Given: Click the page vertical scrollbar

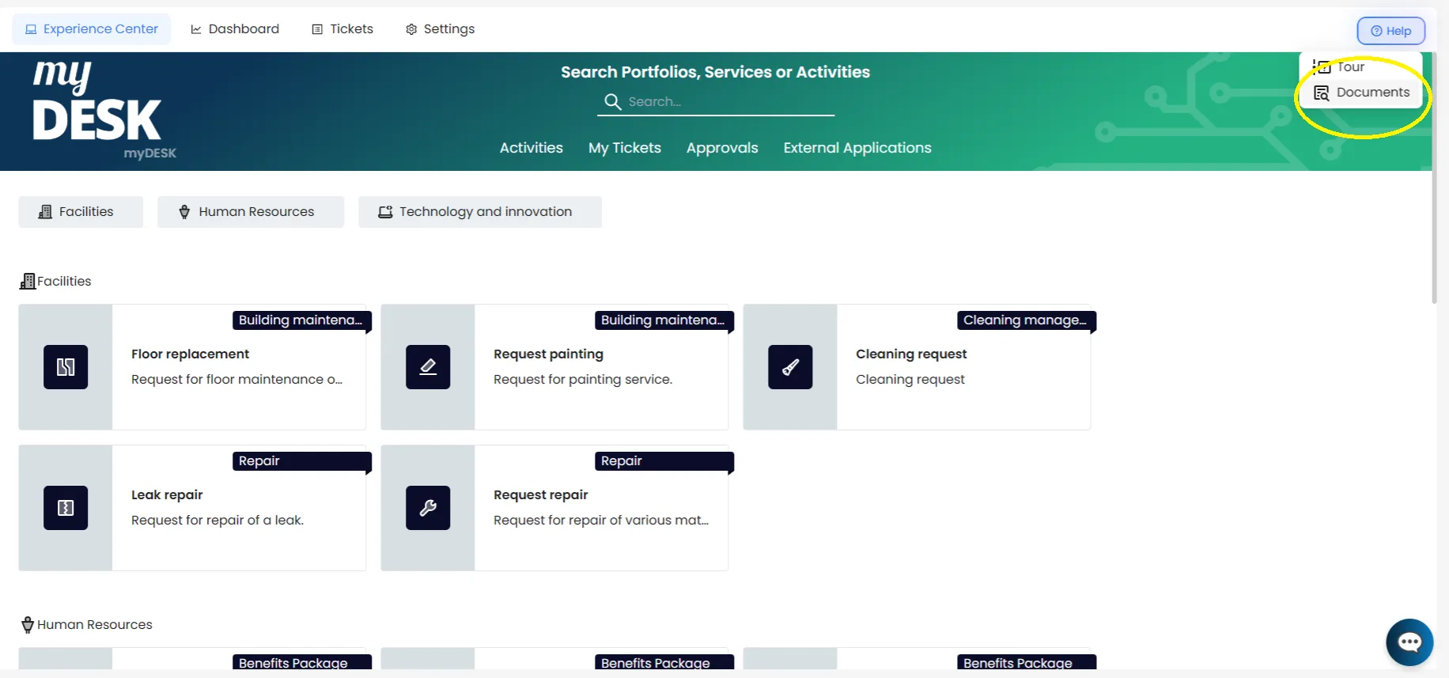Looking at the screenshot, I should [x=1434, y=178].
